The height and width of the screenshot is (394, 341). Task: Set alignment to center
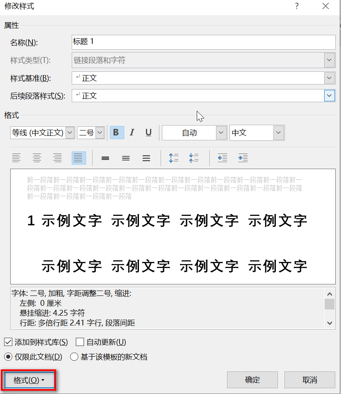(x=37, y=158)
